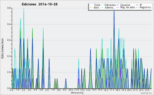This screenshot has height=95, width=154.
Task: Click the chart title Ediciones 2016-10-28
Action: pos(40,4)
